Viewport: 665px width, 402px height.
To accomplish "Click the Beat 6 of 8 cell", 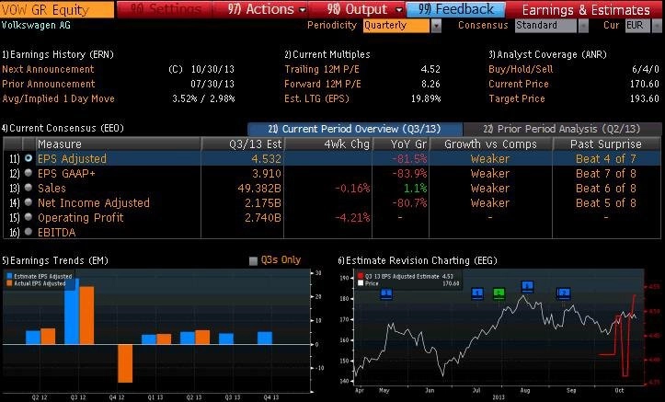I will (x=606, y=189).
